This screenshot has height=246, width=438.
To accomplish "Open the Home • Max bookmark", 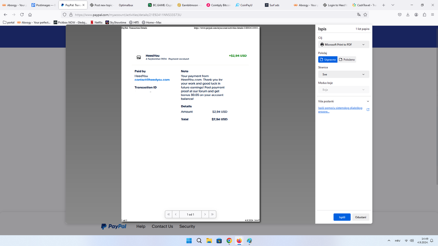I will coord(152,22).
